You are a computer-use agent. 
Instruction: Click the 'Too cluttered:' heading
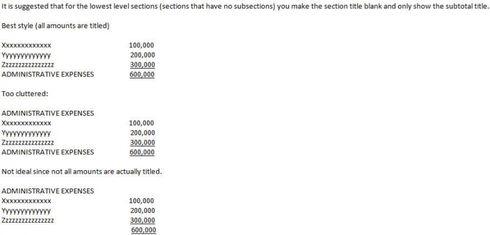25,94
